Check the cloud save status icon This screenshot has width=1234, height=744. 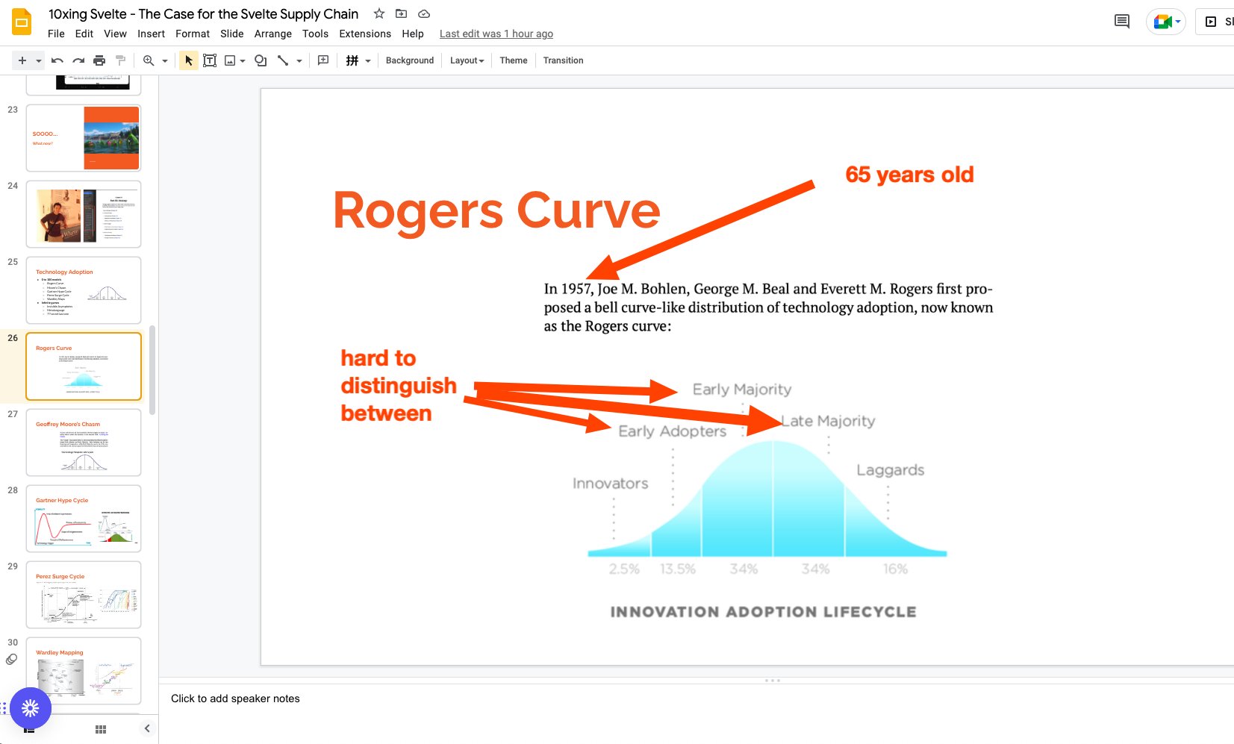coord(424,13)
